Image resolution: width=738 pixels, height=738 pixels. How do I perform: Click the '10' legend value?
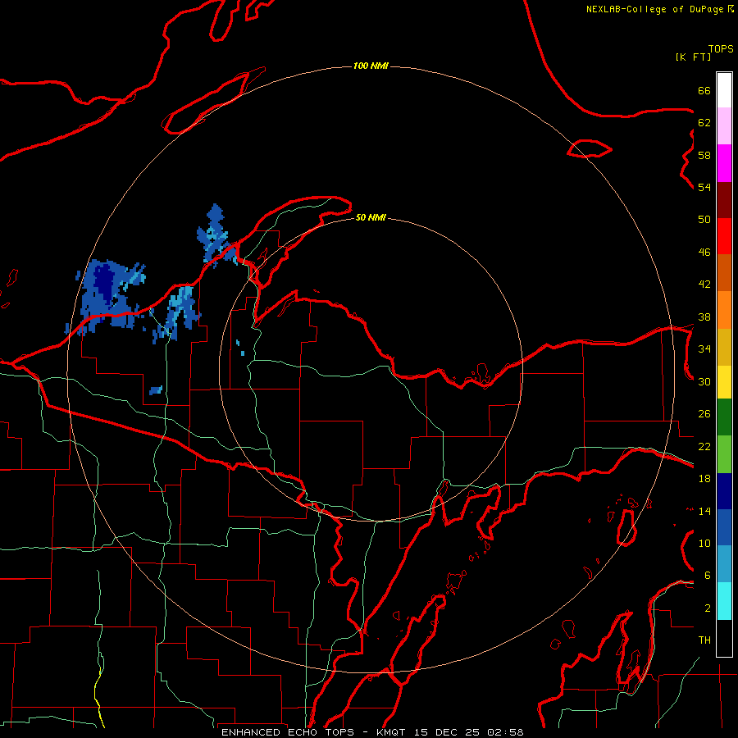(704, 543)
